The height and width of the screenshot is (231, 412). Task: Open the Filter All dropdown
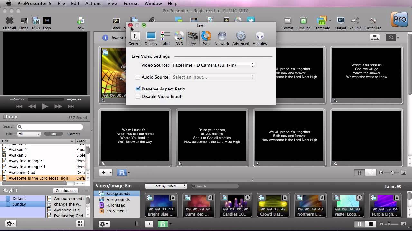[29, 134]
